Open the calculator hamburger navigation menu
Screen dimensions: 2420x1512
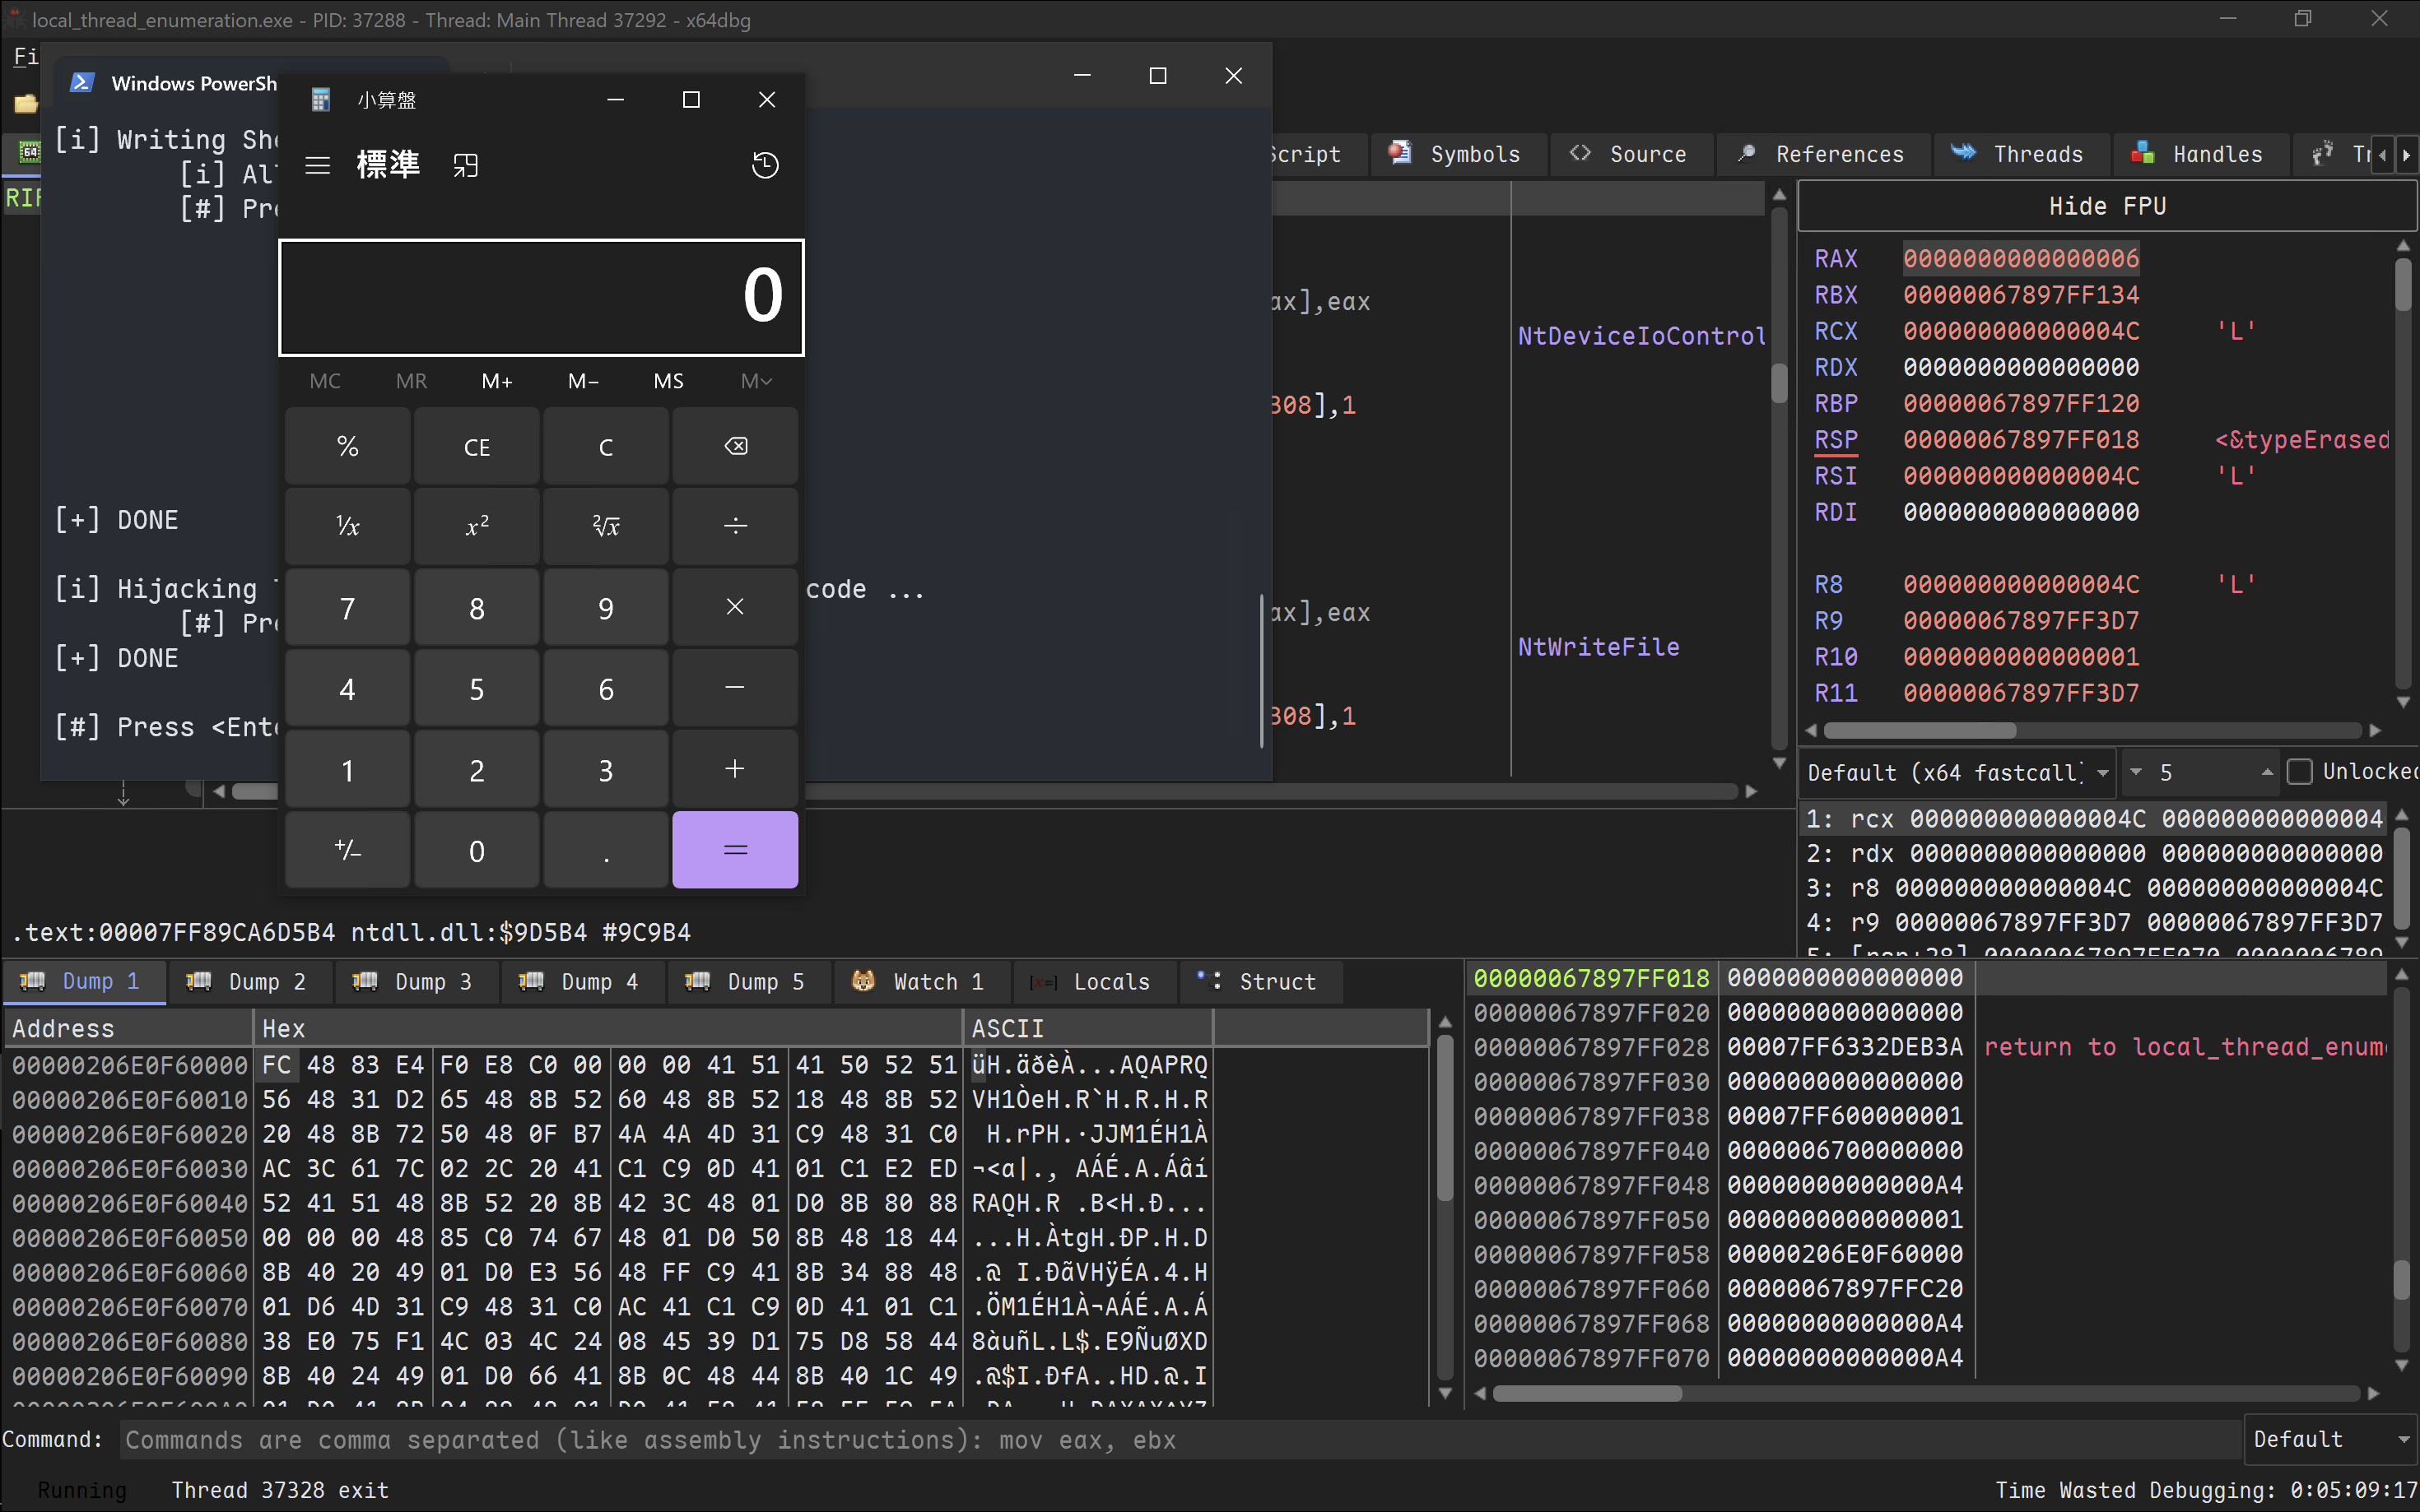point(317,165)
